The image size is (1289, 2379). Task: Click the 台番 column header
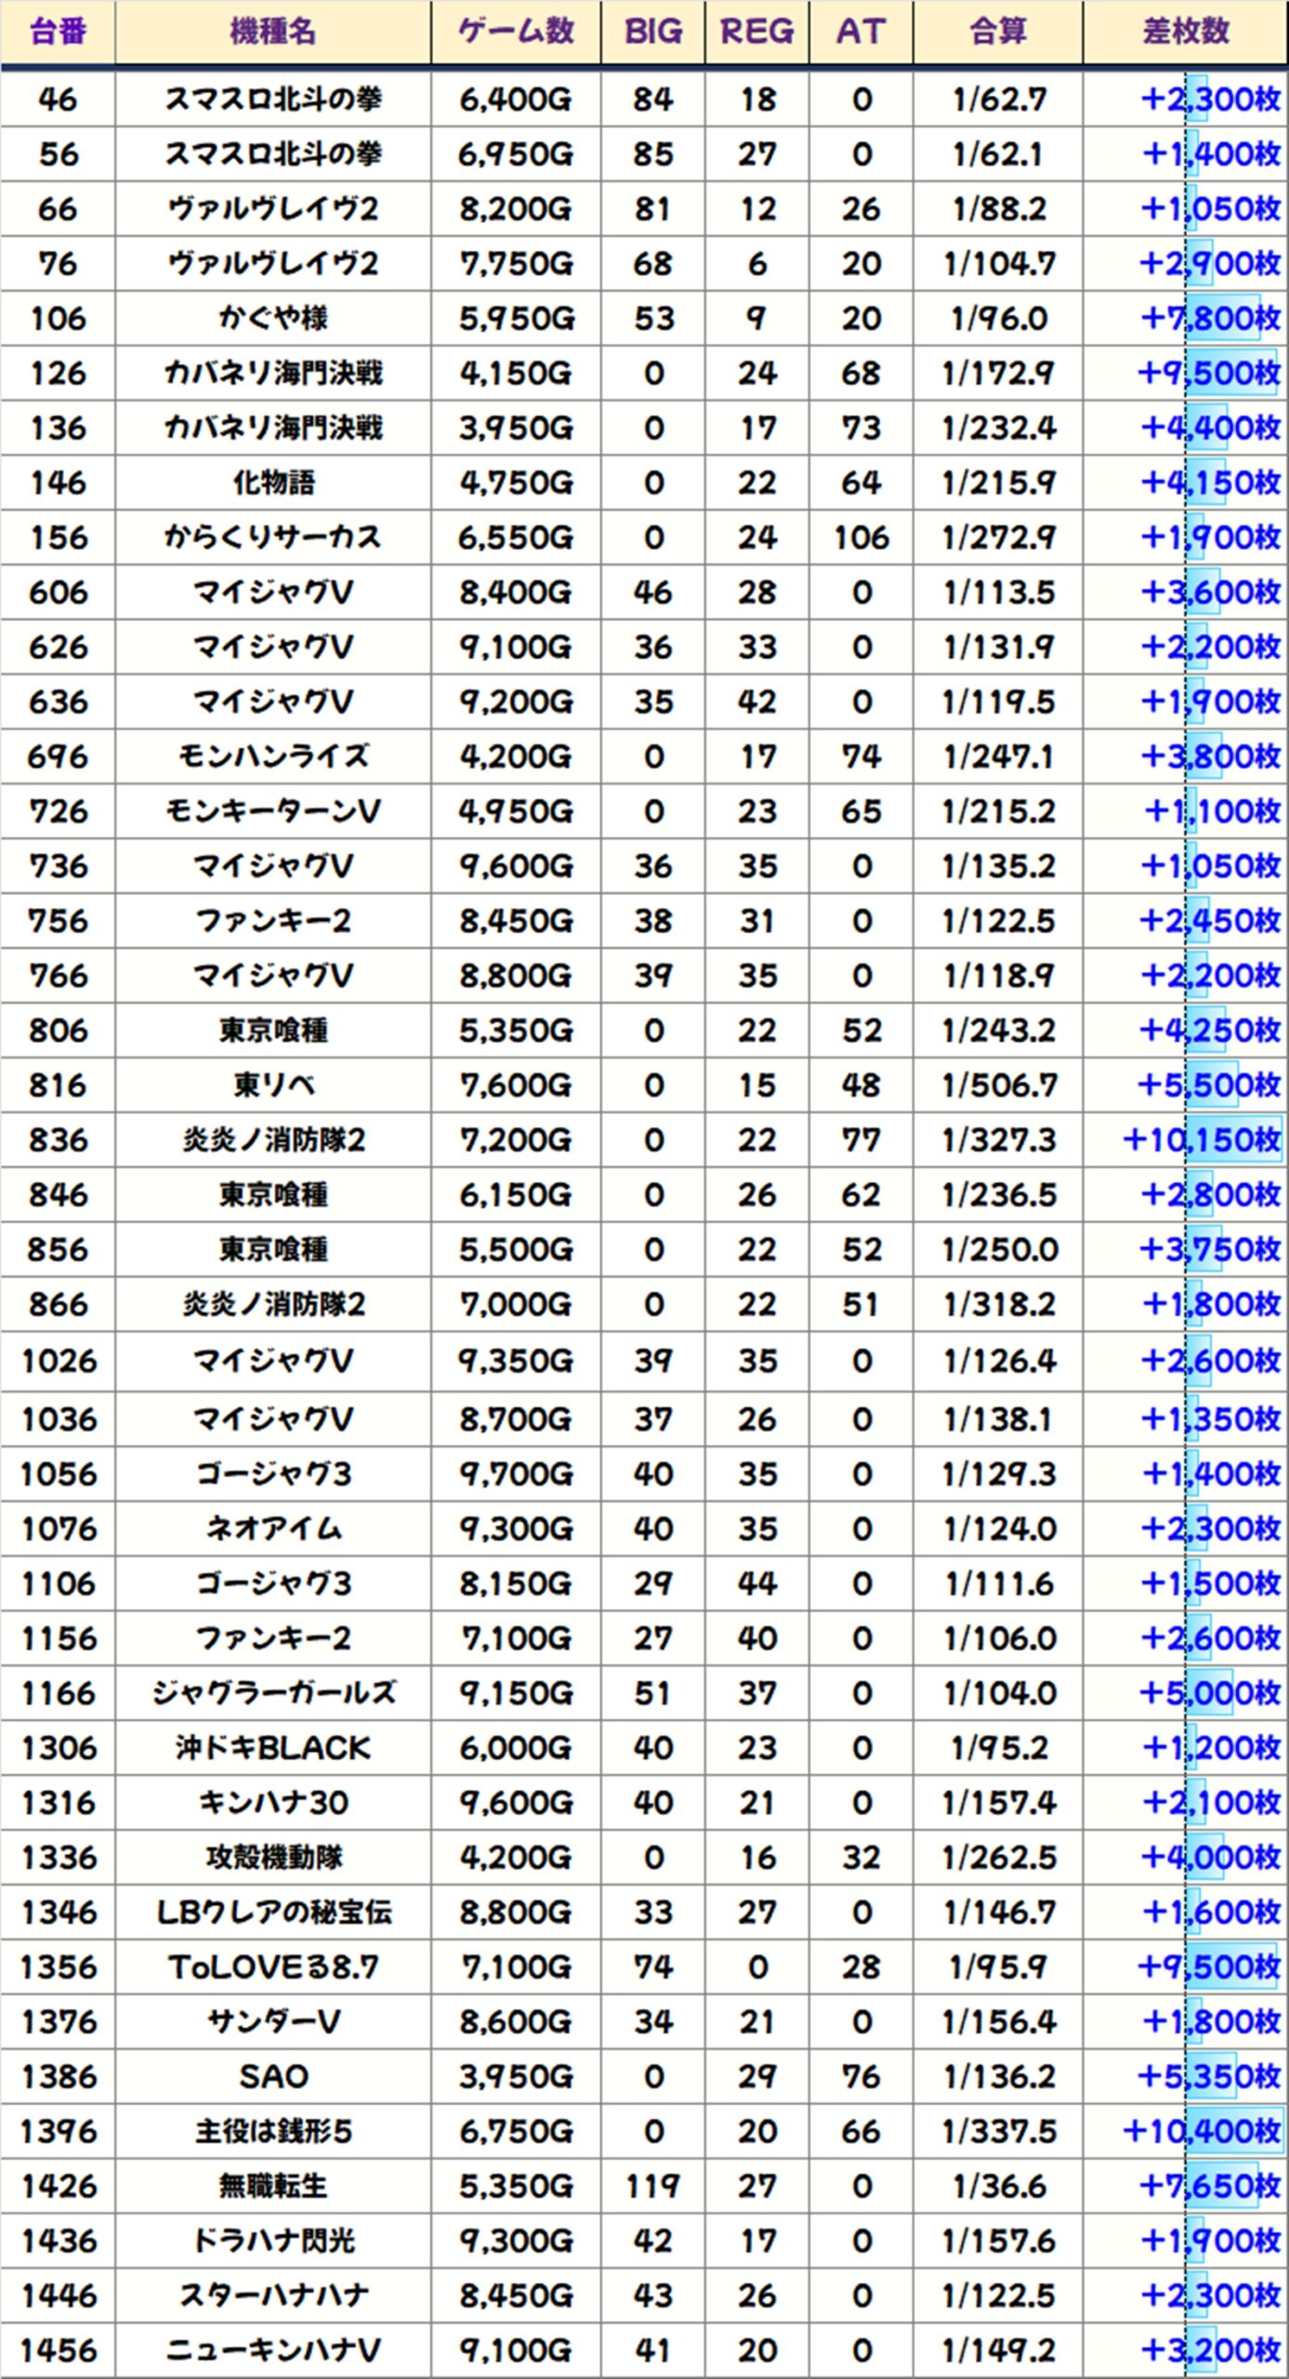[58, 33]
